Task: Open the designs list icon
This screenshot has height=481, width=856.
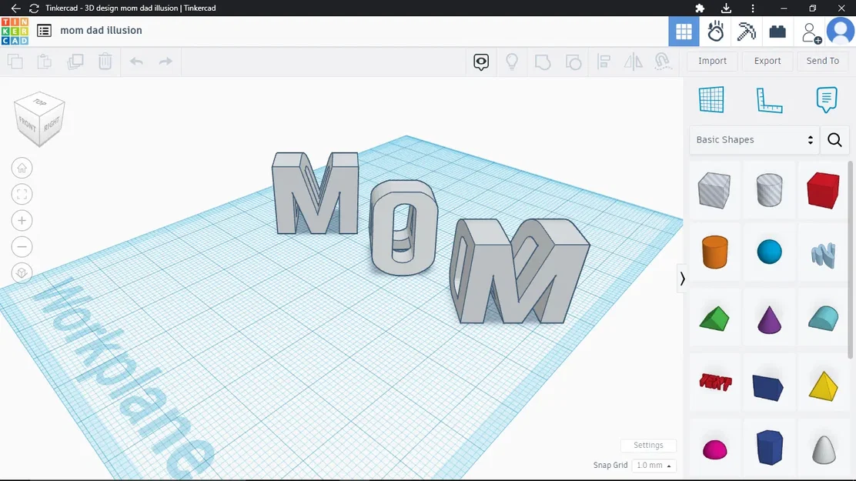Action: click(x=44, y=31)
